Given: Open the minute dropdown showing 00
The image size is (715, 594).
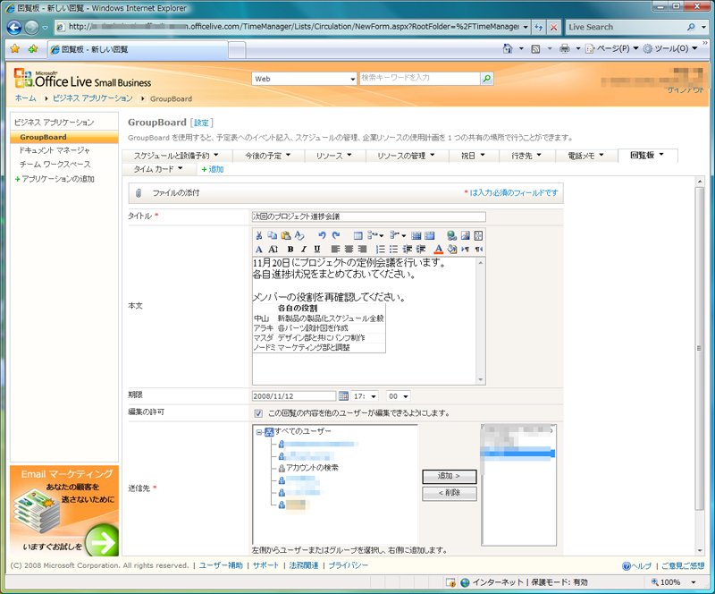Looking at the screenshot, I should coord(398,396).
